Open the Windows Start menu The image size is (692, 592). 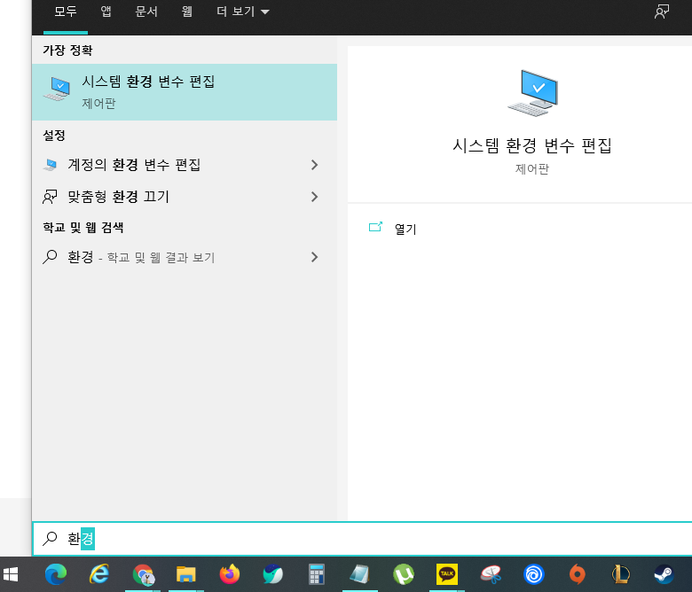click(x=11, y=574)
